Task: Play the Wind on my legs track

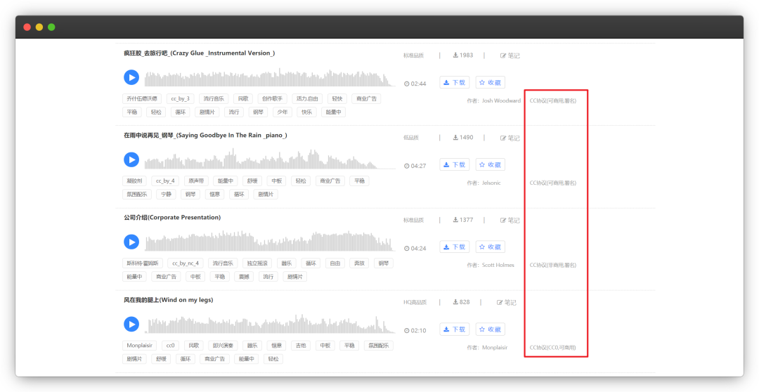Action: pyautogui.click(x=131, y=324)
